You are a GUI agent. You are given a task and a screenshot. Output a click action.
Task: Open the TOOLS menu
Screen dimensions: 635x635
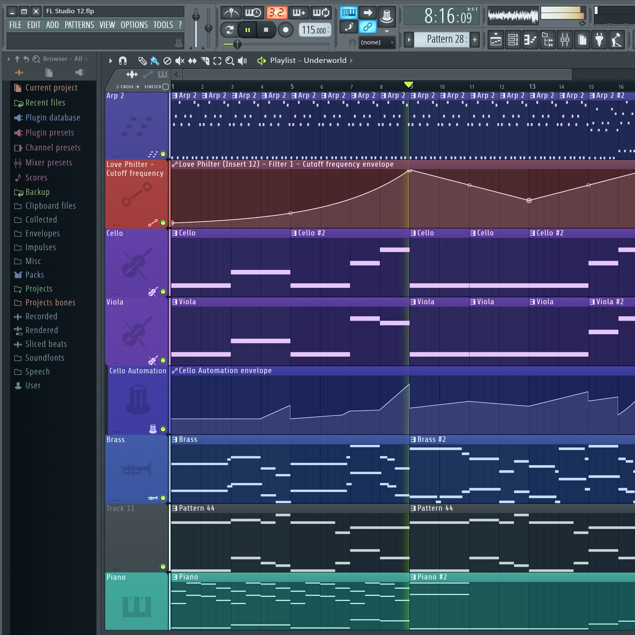(163, 25)
